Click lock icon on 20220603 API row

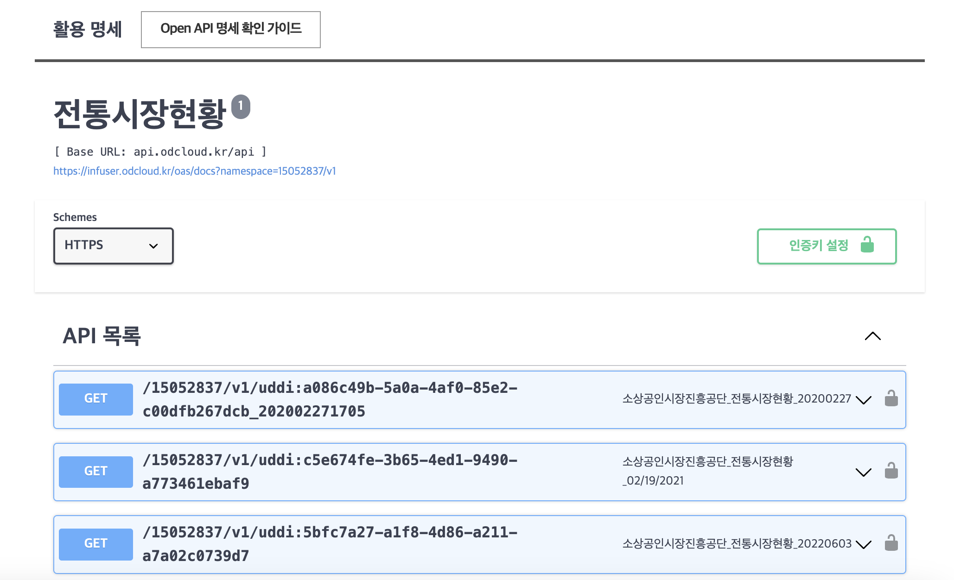tap(891, 543)
